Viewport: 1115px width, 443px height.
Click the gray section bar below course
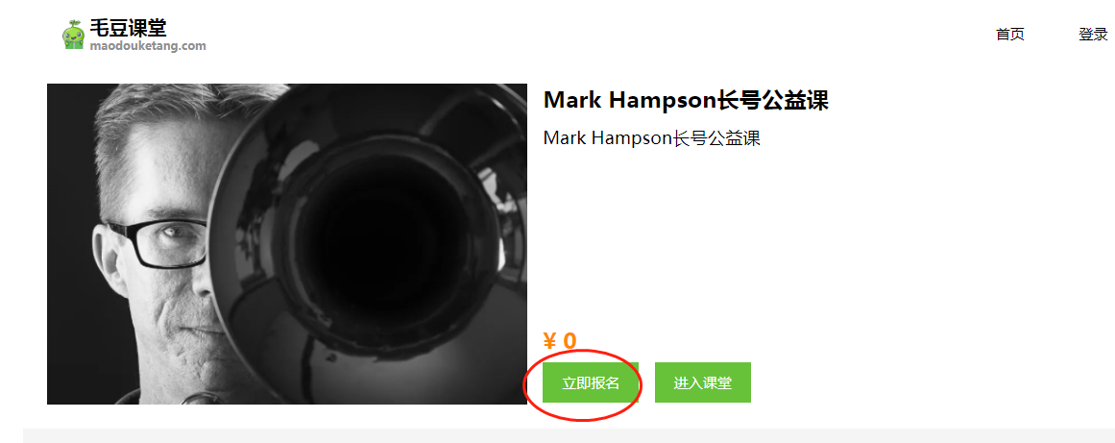click(x=569, y=435)
